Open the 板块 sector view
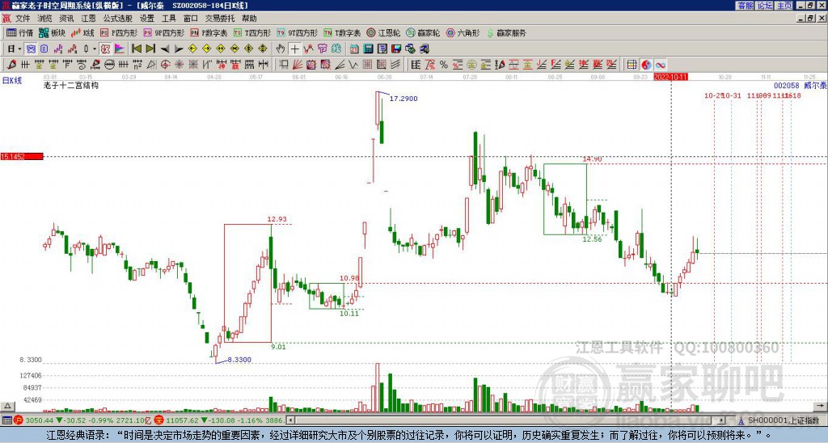The image size is (828, 443). tap(53, 32)
